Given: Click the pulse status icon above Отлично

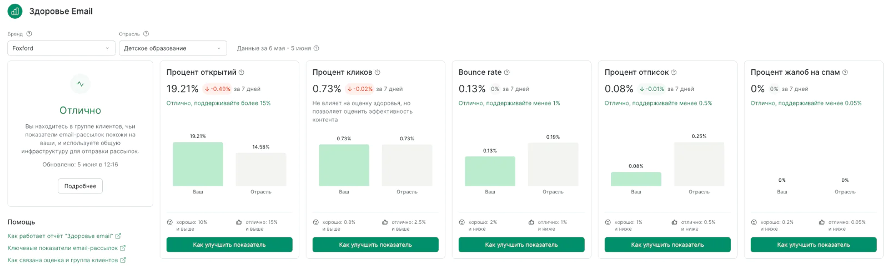Looking at the screenshot, I should [x=81, y=84].
